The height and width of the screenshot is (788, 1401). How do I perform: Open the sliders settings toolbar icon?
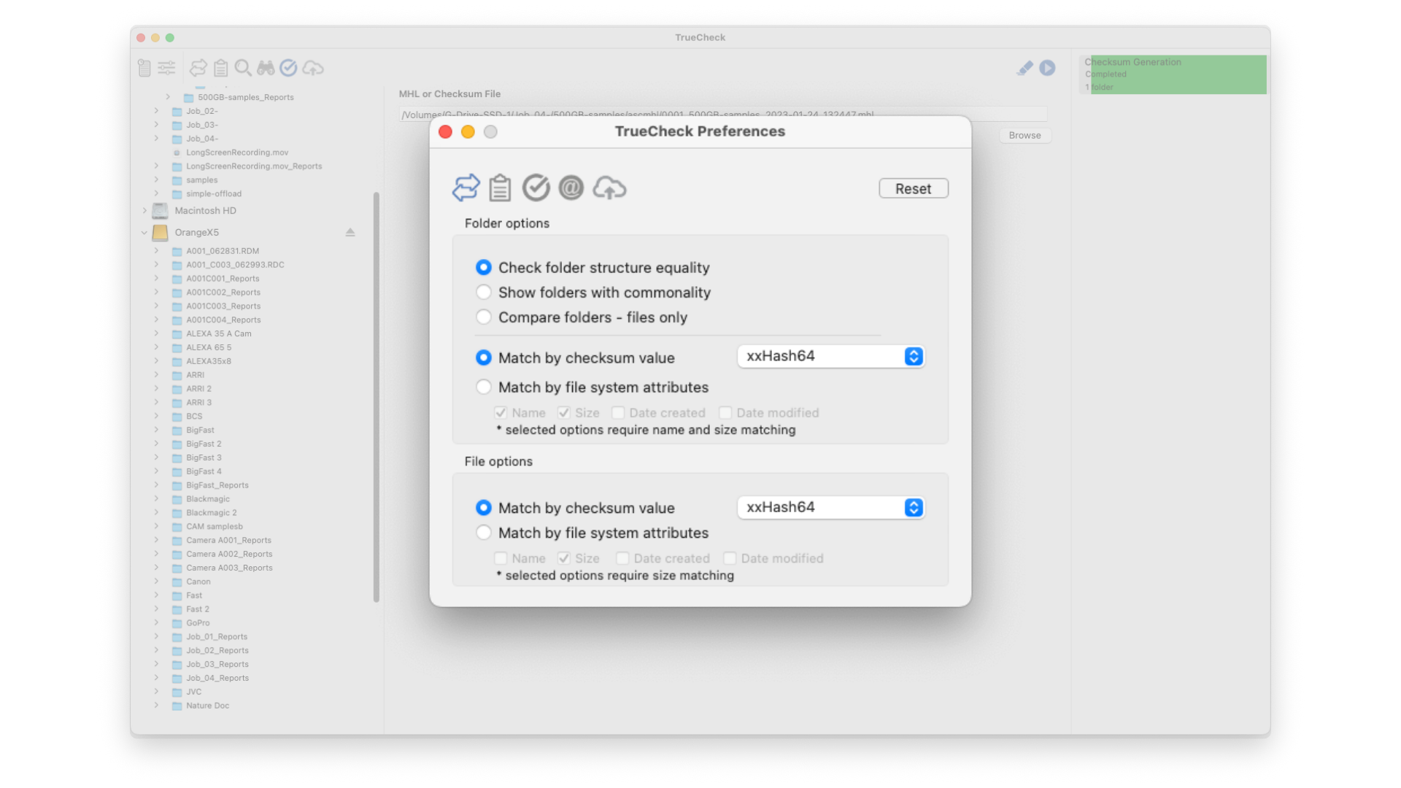pos(166,68)
